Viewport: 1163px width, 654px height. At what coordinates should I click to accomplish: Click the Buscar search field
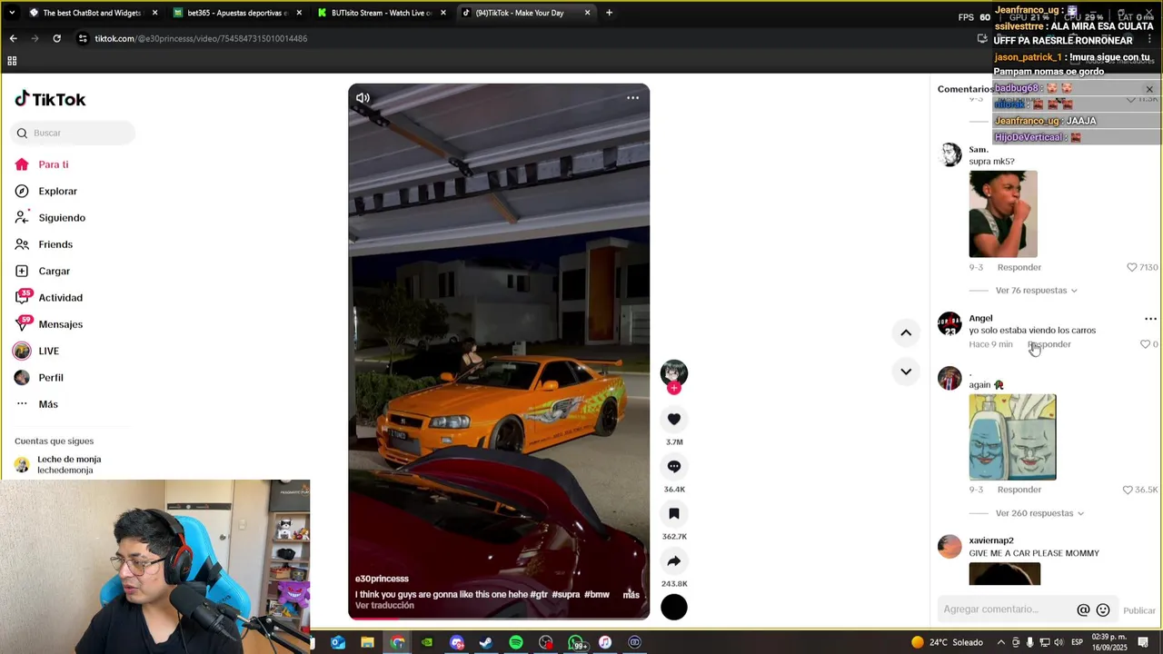coord(74,133)
